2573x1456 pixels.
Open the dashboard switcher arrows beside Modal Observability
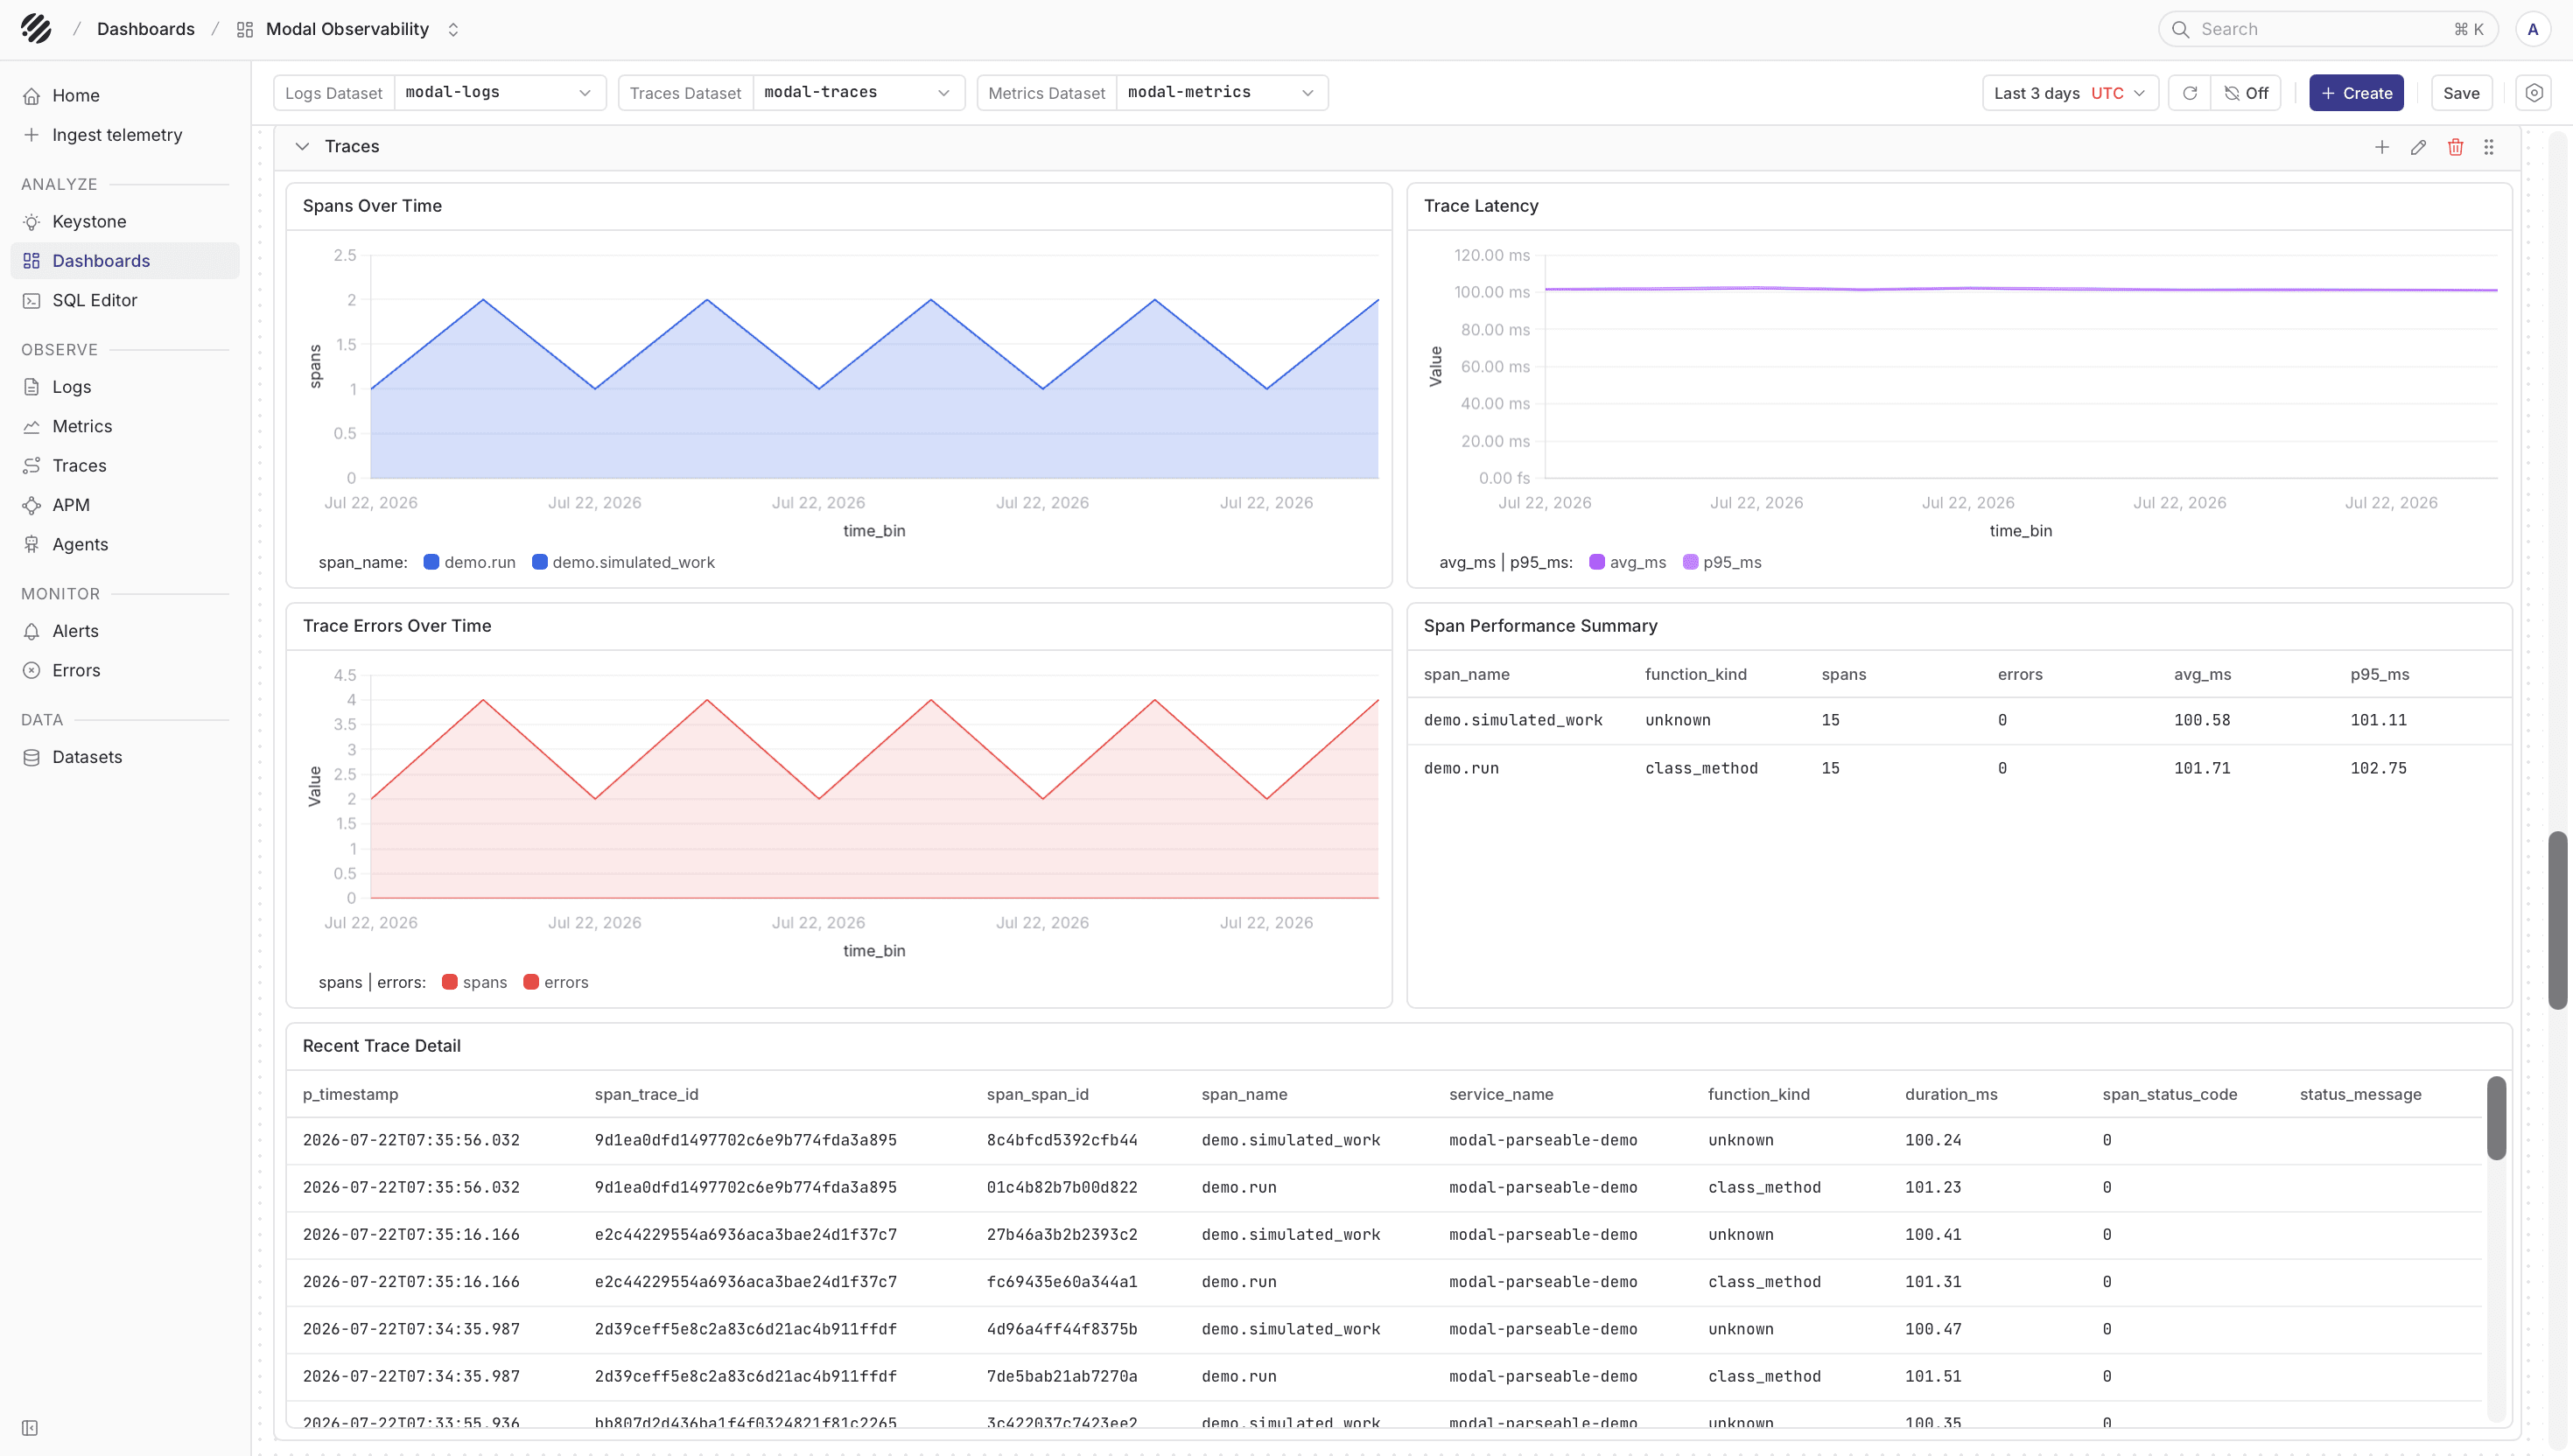pyautogui.click(x=453, y=30)
